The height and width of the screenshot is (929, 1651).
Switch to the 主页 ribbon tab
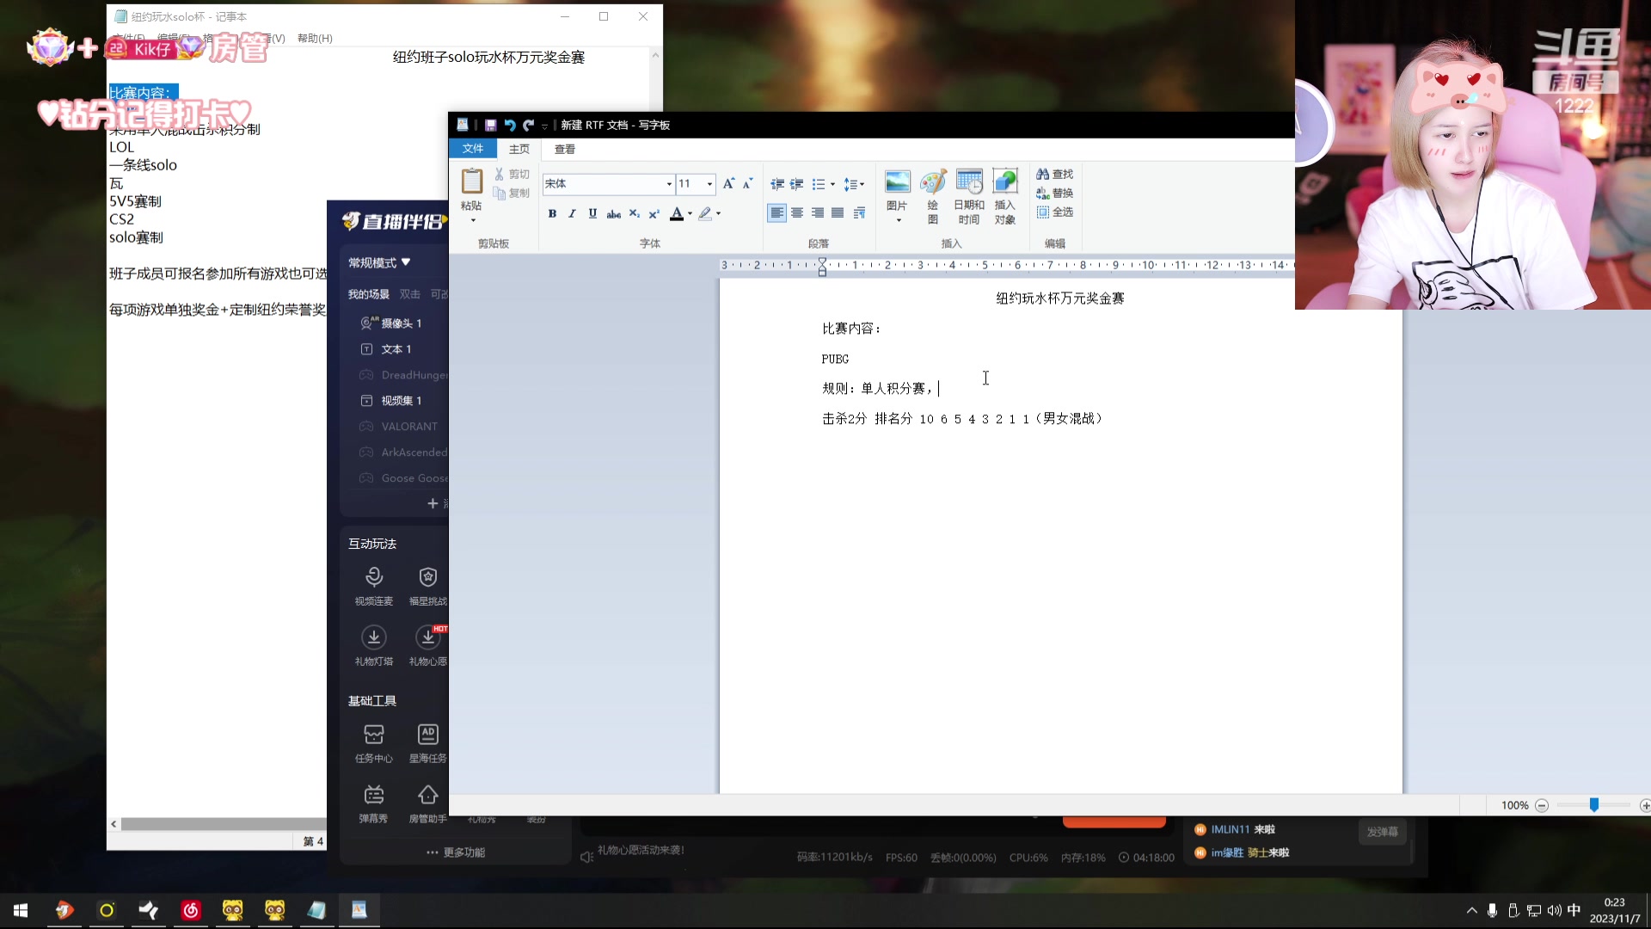click(519, 149)
